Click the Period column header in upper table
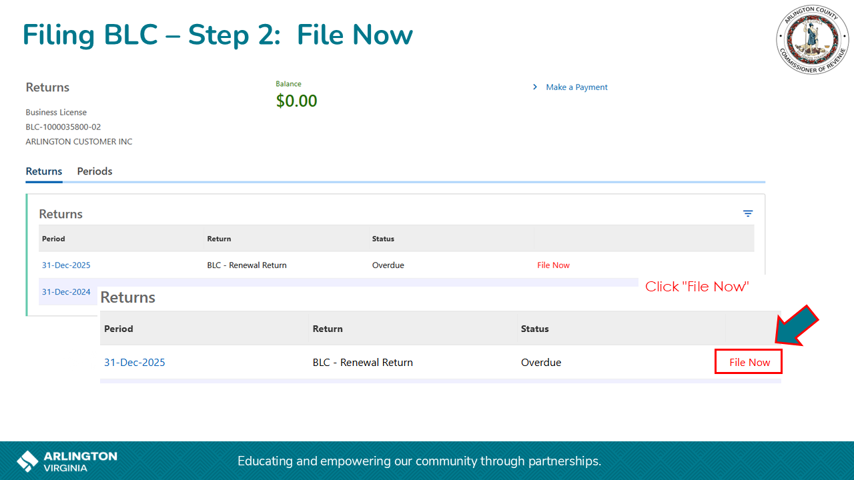Image resolution: width=854 pixels, height=480 pixels. (x=53, y=239)
